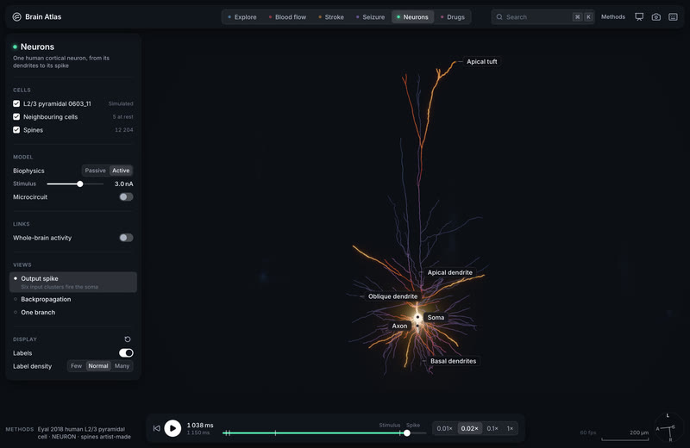Click the 1 038 ms time readout
This screenshot has height=448, width=690.
pyautogui.click(x=200, y=425)
